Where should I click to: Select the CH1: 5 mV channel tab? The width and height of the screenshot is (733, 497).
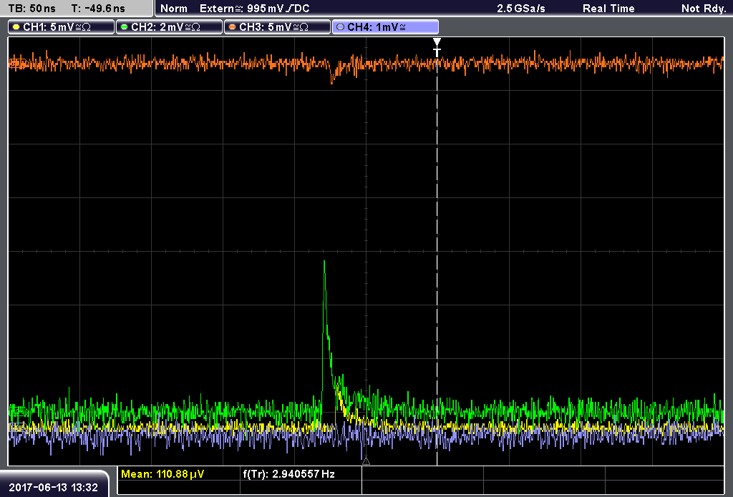tap(62, 27)
